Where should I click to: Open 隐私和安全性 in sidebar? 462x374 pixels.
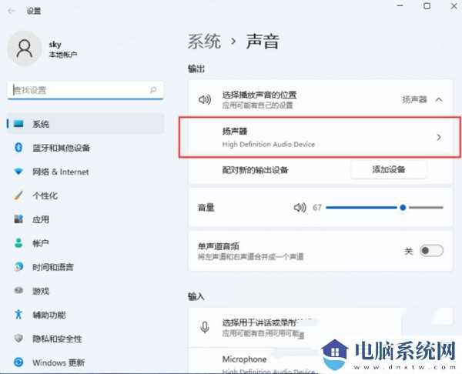coord(85,339)
